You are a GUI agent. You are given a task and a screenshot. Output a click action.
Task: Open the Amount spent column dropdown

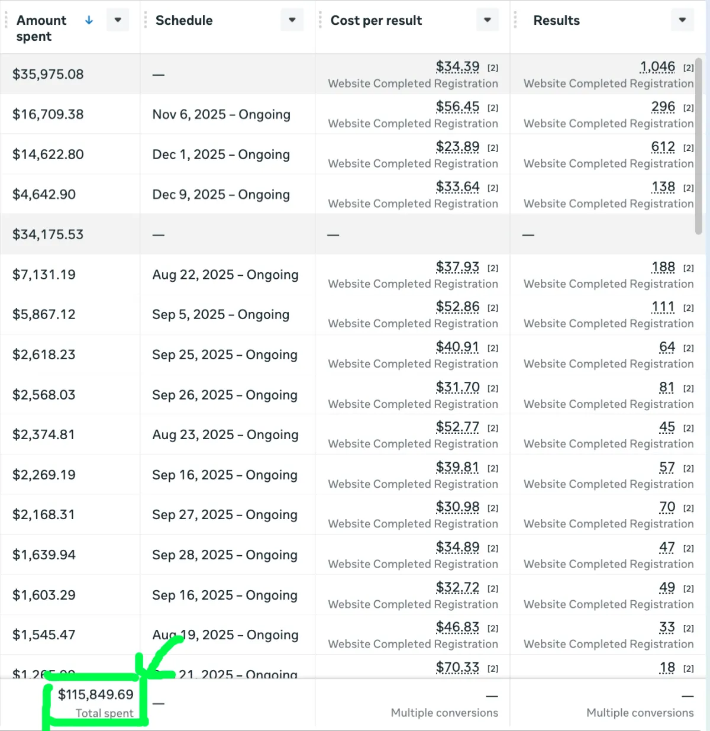[x=118, y=20]
